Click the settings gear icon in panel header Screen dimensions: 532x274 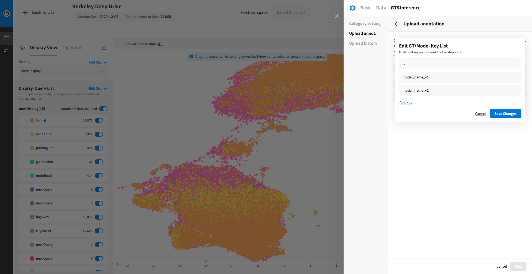(352, 8)
